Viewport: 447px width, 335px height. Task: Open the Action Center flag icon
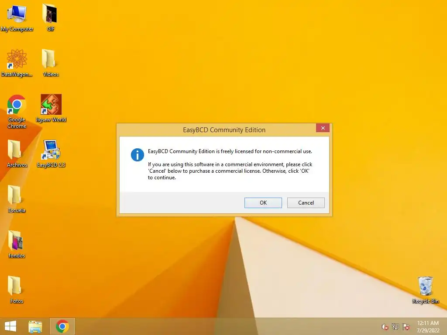coord(406,327)
